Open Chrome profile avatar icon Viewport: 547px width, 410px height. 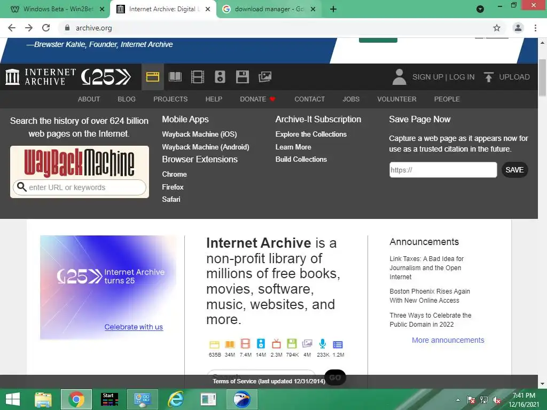(518, 28)
